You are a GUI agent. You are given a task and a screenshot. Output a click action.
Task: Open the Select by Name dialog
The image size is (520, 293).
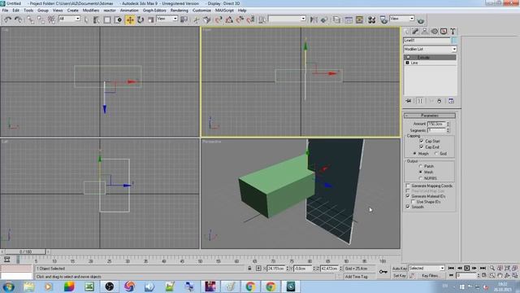pos(97,20)
